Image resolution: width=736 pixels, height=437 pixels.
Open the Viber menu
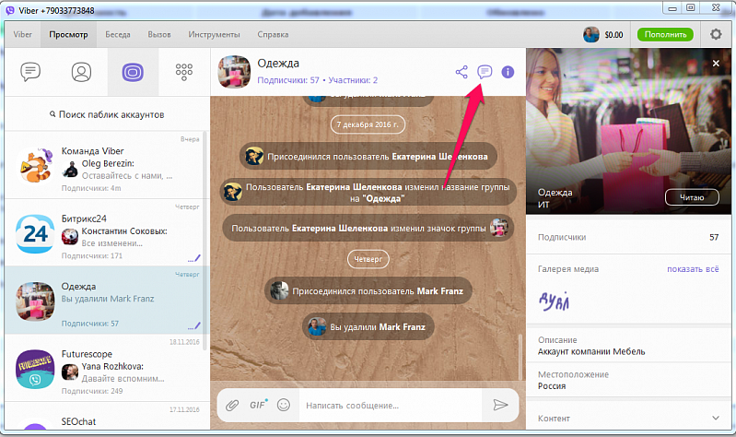point(22,34)
